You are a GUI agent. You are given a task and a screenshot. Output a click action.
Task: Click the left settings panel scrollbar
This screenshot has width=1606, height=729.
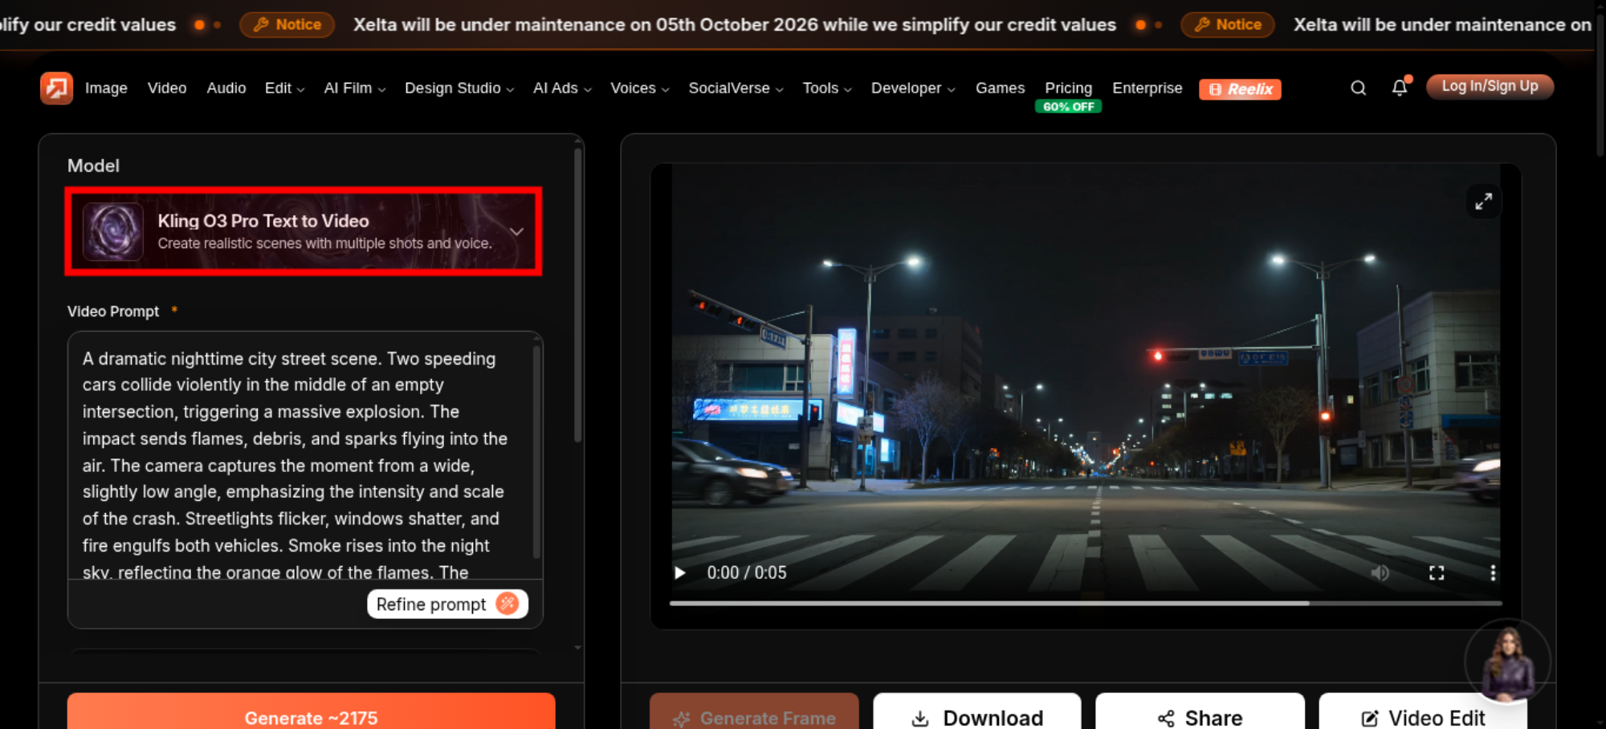[x=577, y=293]
